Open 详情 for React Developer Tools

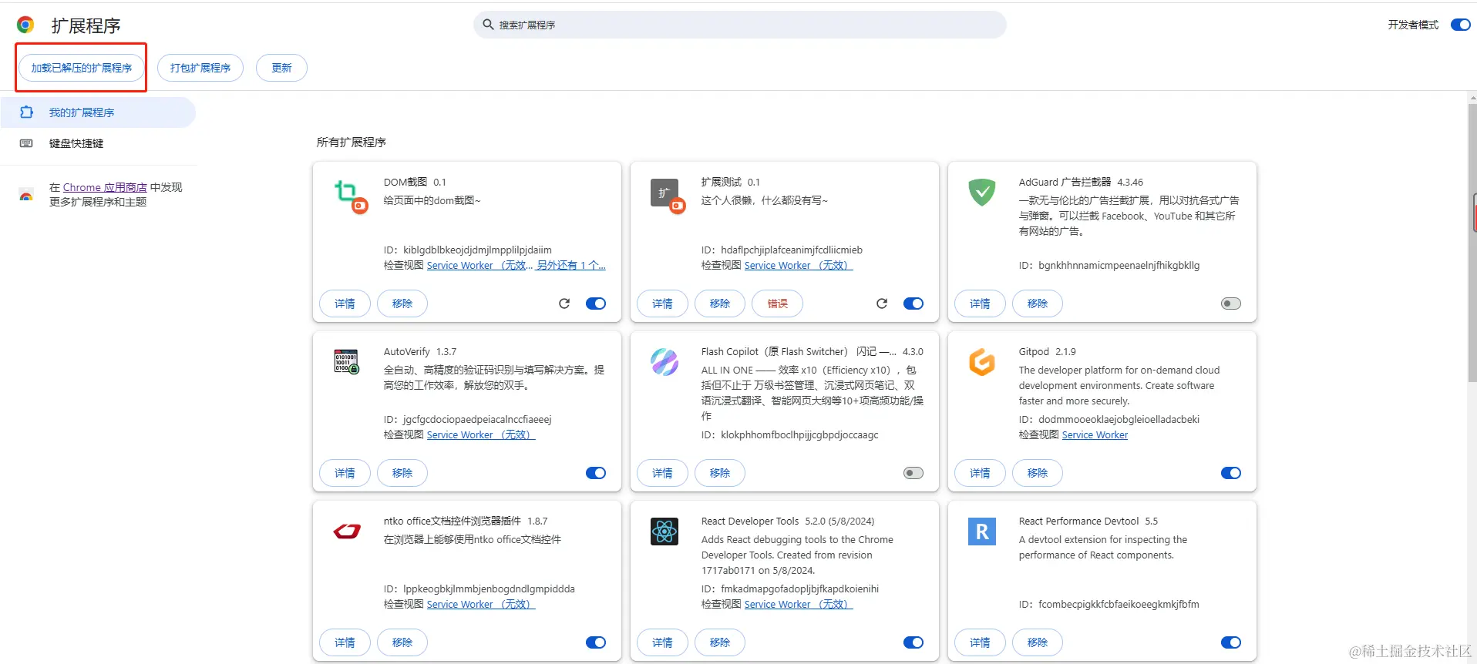662,642
